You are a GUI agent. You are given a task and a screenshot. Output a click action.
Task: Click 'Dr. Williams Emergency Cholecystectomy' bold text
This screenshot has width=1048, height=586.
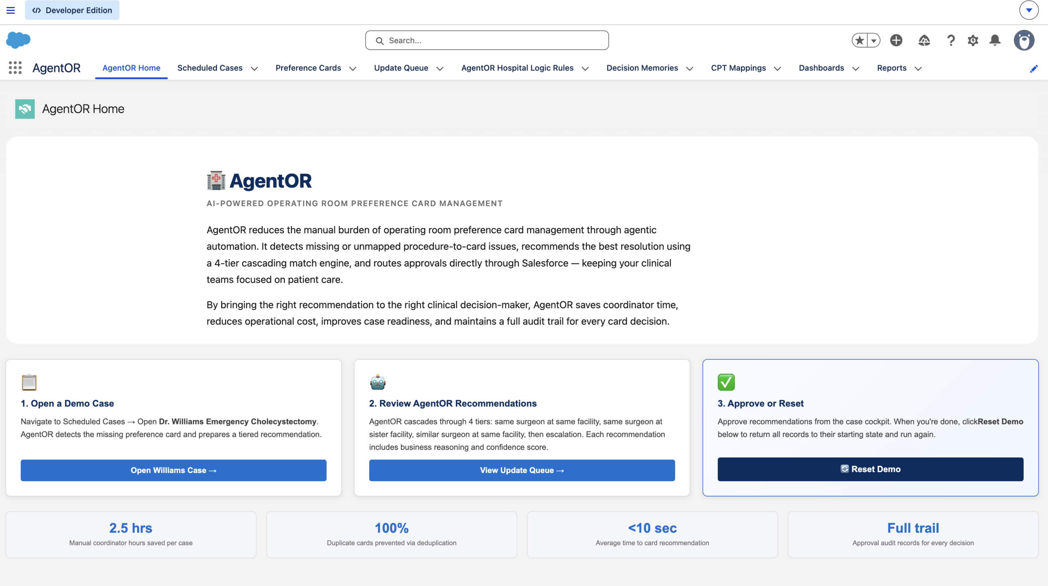pos(238,421)
